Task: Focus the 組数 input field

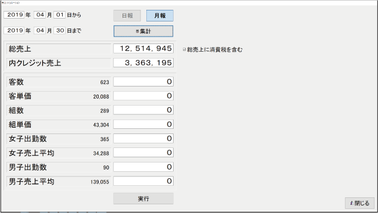Action: pos(143,110)
